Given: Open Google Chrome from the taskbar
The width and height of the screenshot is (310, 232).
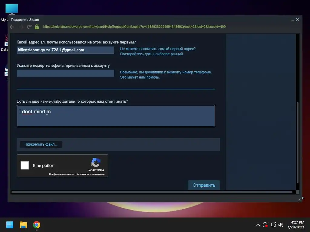Looking at the screenshot, I should point(37,225).
